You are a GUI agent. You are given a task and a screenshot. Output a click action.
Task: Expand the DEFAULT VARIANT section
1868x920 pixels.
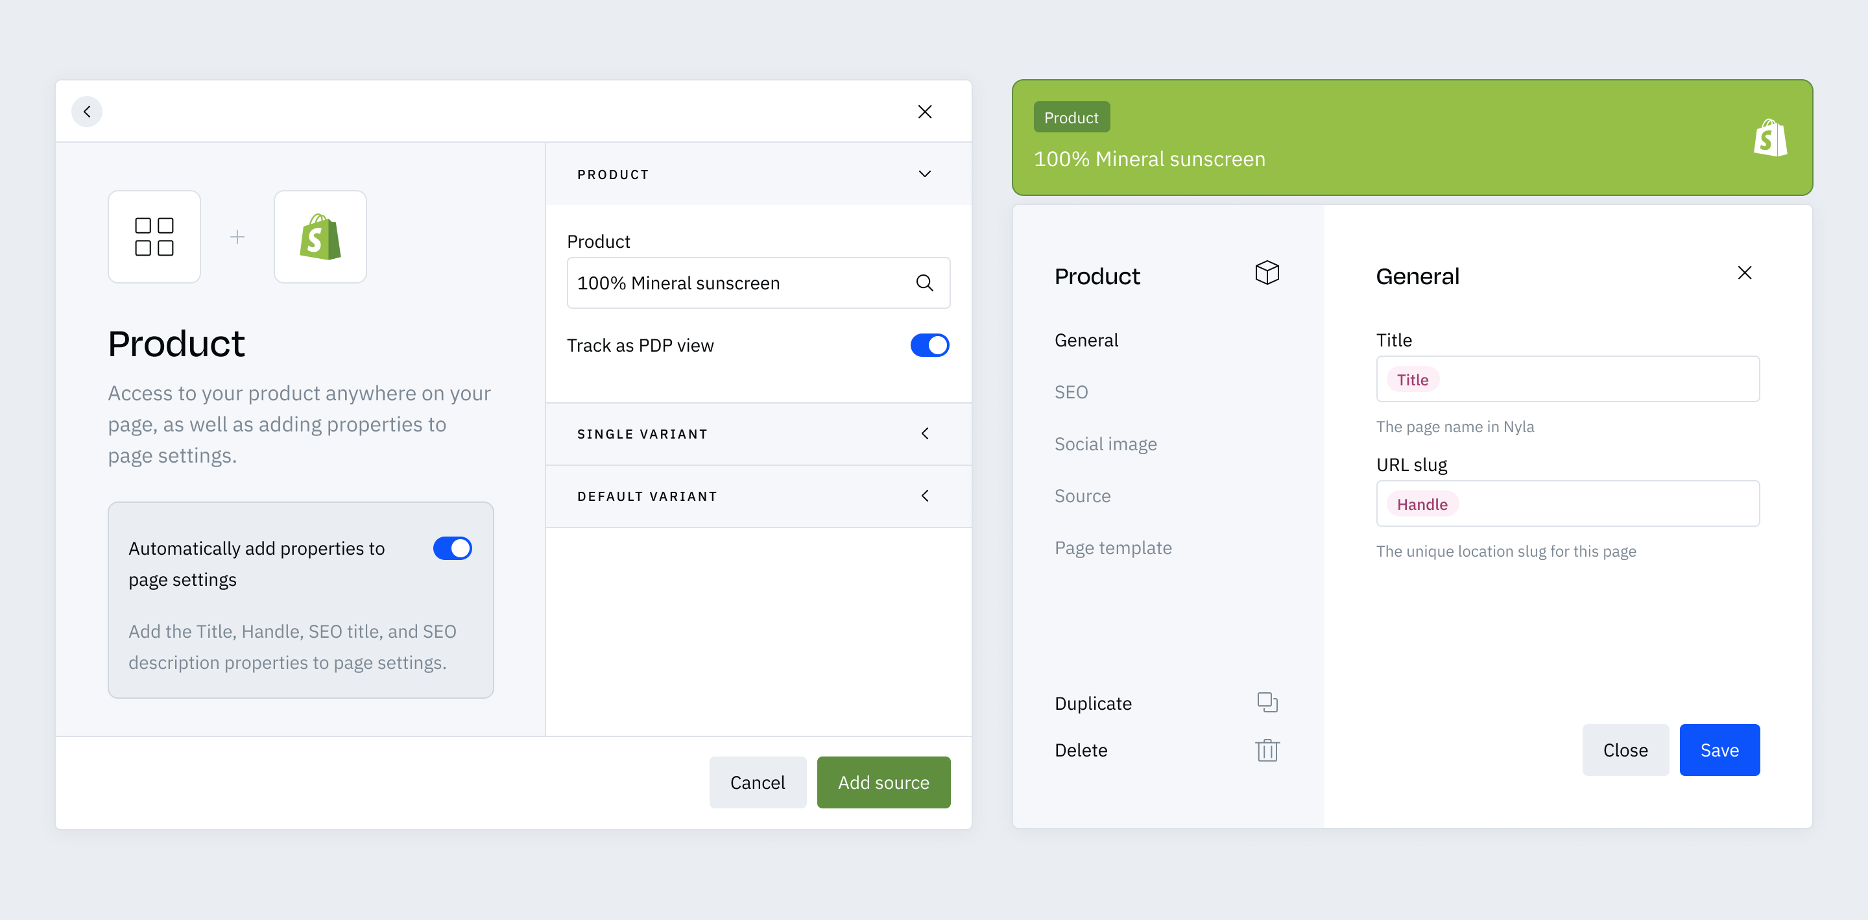[928, 496]
